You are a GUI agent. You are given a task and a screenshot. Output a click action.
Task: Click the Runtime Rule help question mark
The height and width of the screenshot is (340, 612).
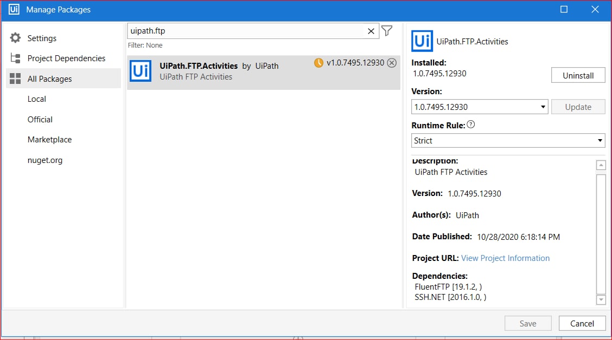click(x=471, y=125)
